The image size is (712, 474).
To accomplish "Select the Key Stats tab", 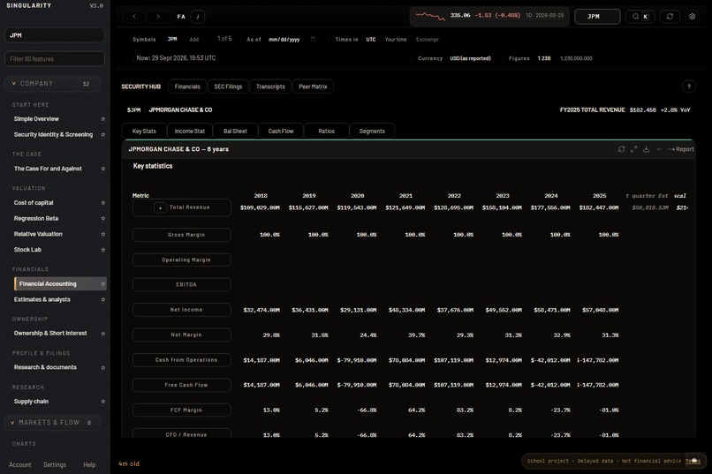I will [x=144, y=132].
